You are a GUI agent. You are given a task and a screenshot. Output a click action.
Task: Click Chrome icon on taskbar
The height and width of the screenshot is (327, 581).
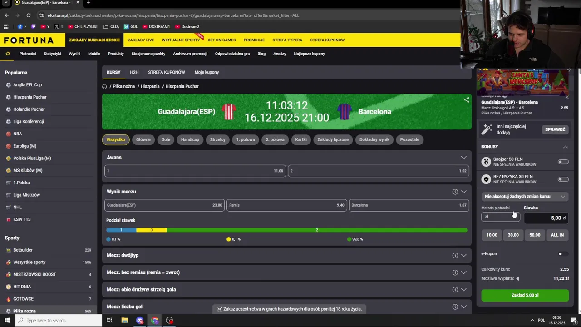[155, 320]
